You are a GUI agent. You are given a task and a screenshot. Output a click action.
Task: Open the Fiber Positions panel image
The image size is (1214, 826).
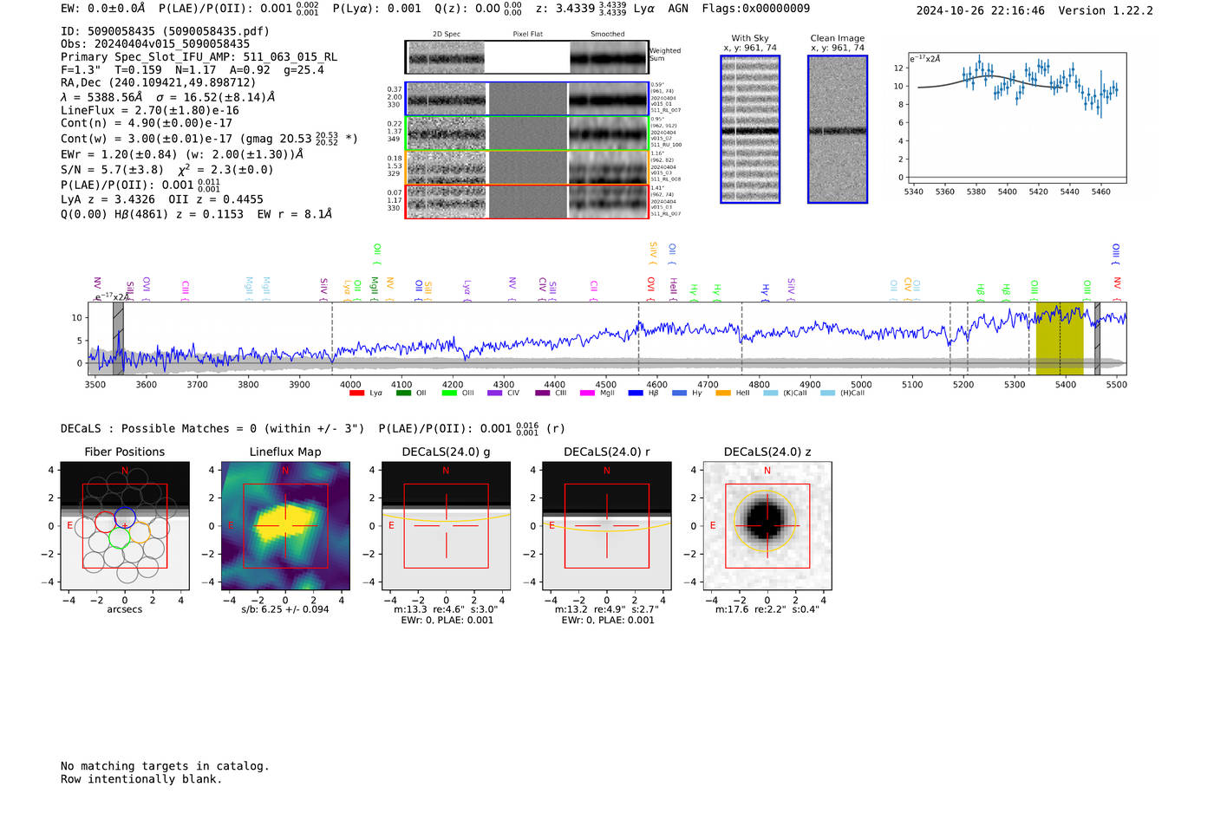point(125,525)
